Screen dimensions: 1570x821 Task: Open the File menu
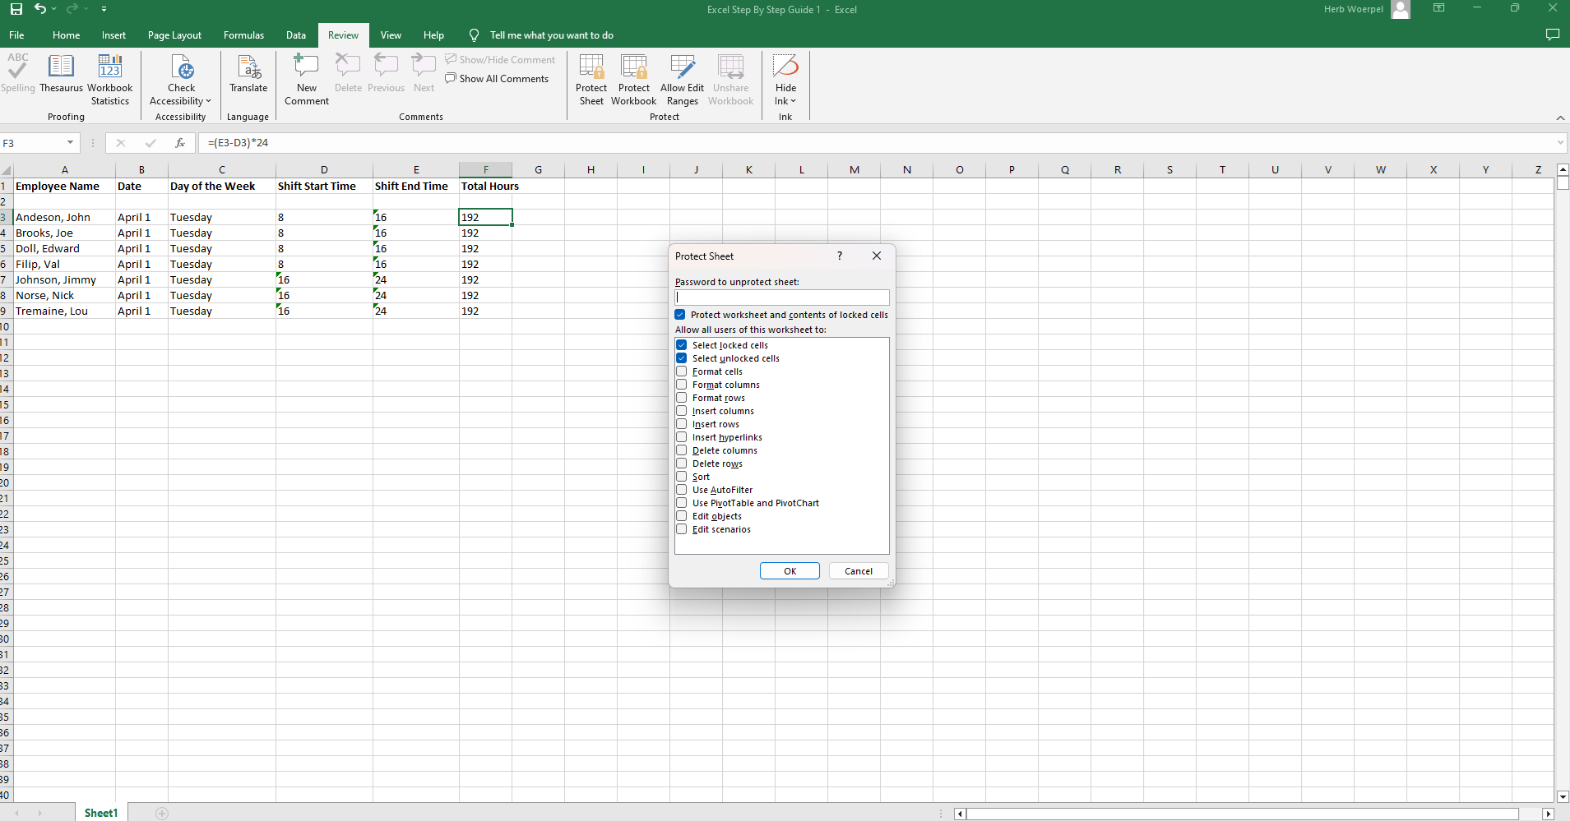click(x=16, y=35)
